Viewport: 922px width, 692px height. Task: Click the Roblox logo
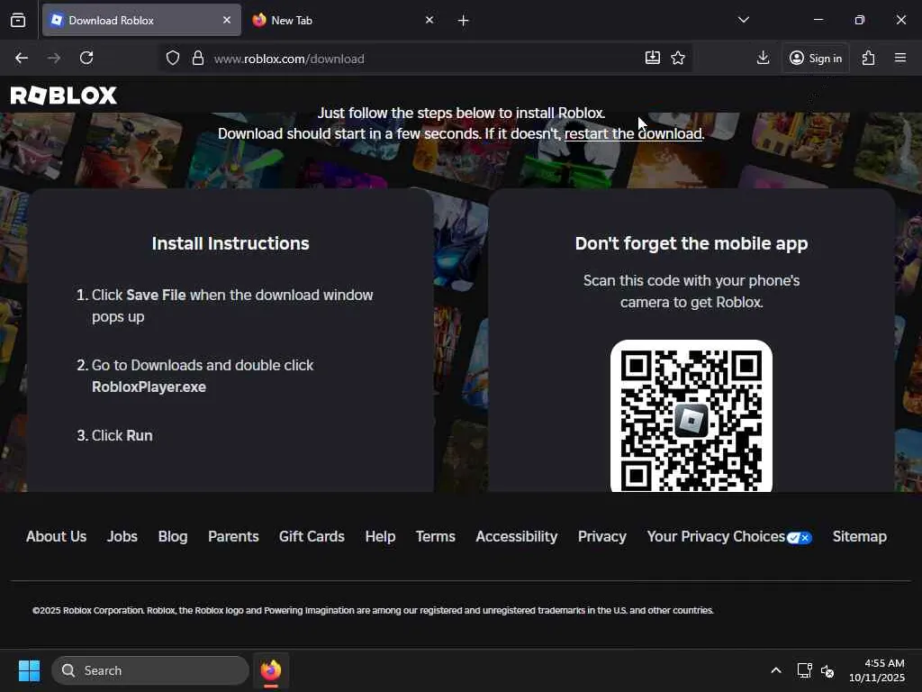[64, 96]
